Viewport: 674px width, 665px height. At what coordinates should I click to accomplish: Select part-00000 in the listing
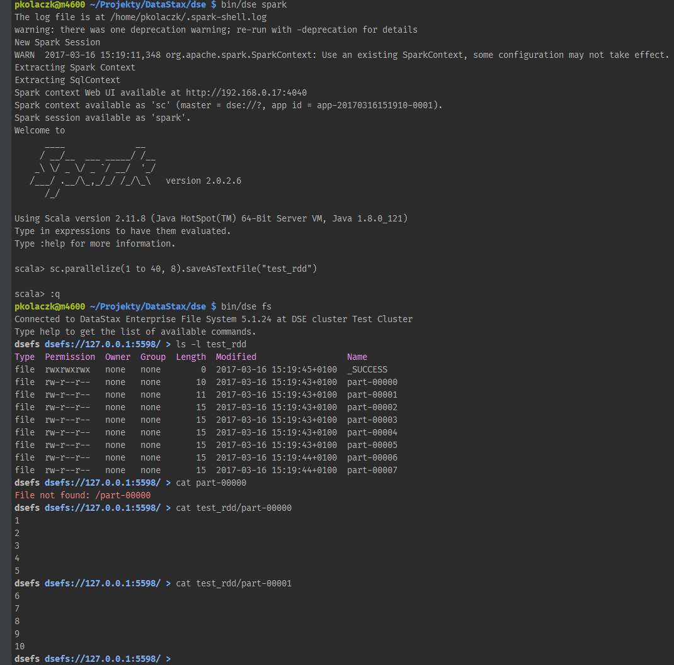372,382
